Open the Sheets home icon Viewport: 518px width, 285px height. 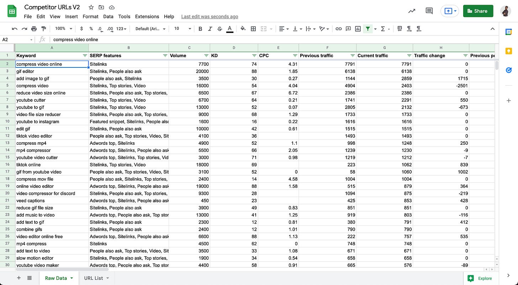12,11
